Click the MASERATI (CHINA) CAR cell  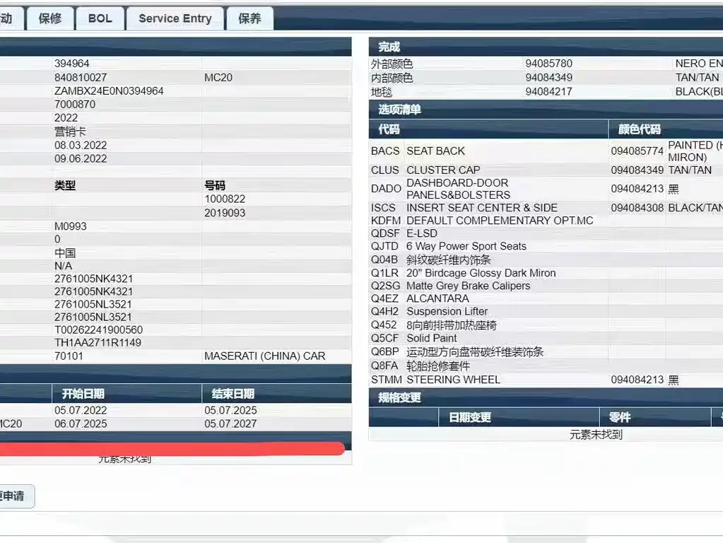[264, 356]
